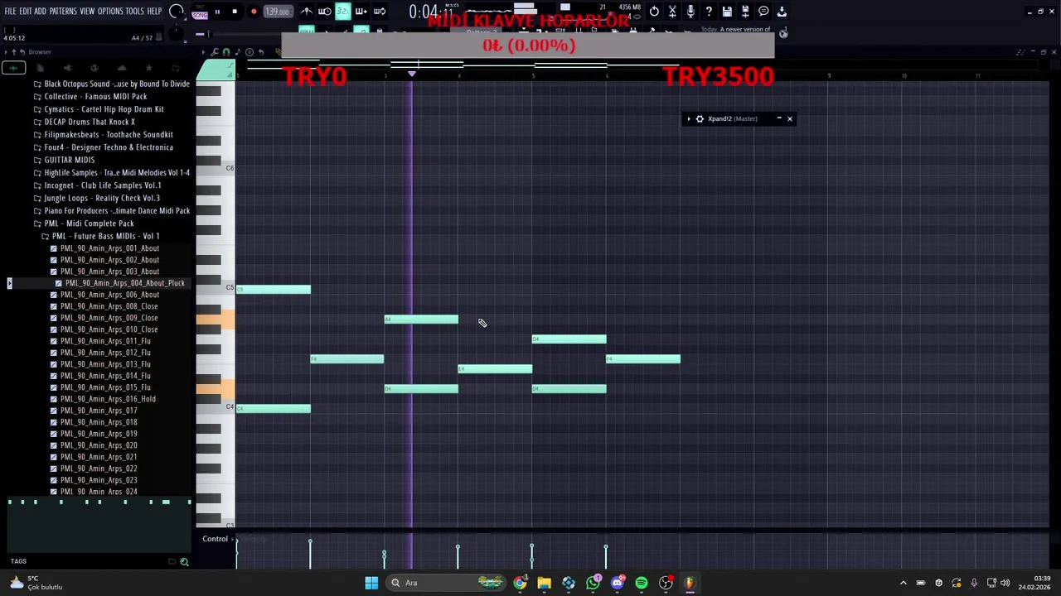Click the browser add-tab plus button
The image size is (1061, 596).
pyautogui.click(x=13, y=68)
